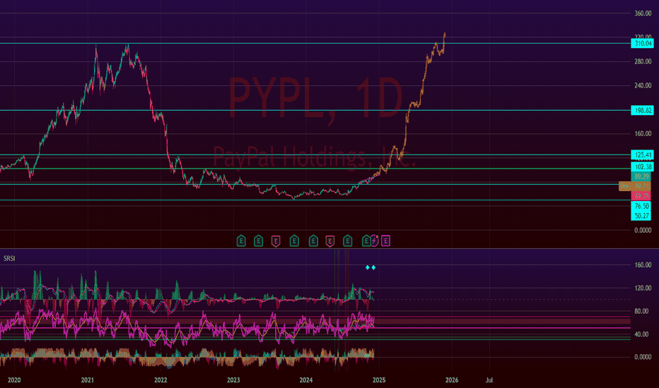Viewport: 659px width, 388px height.
Task: Click the 2020 label on time axis
Action: coord(14,380)
